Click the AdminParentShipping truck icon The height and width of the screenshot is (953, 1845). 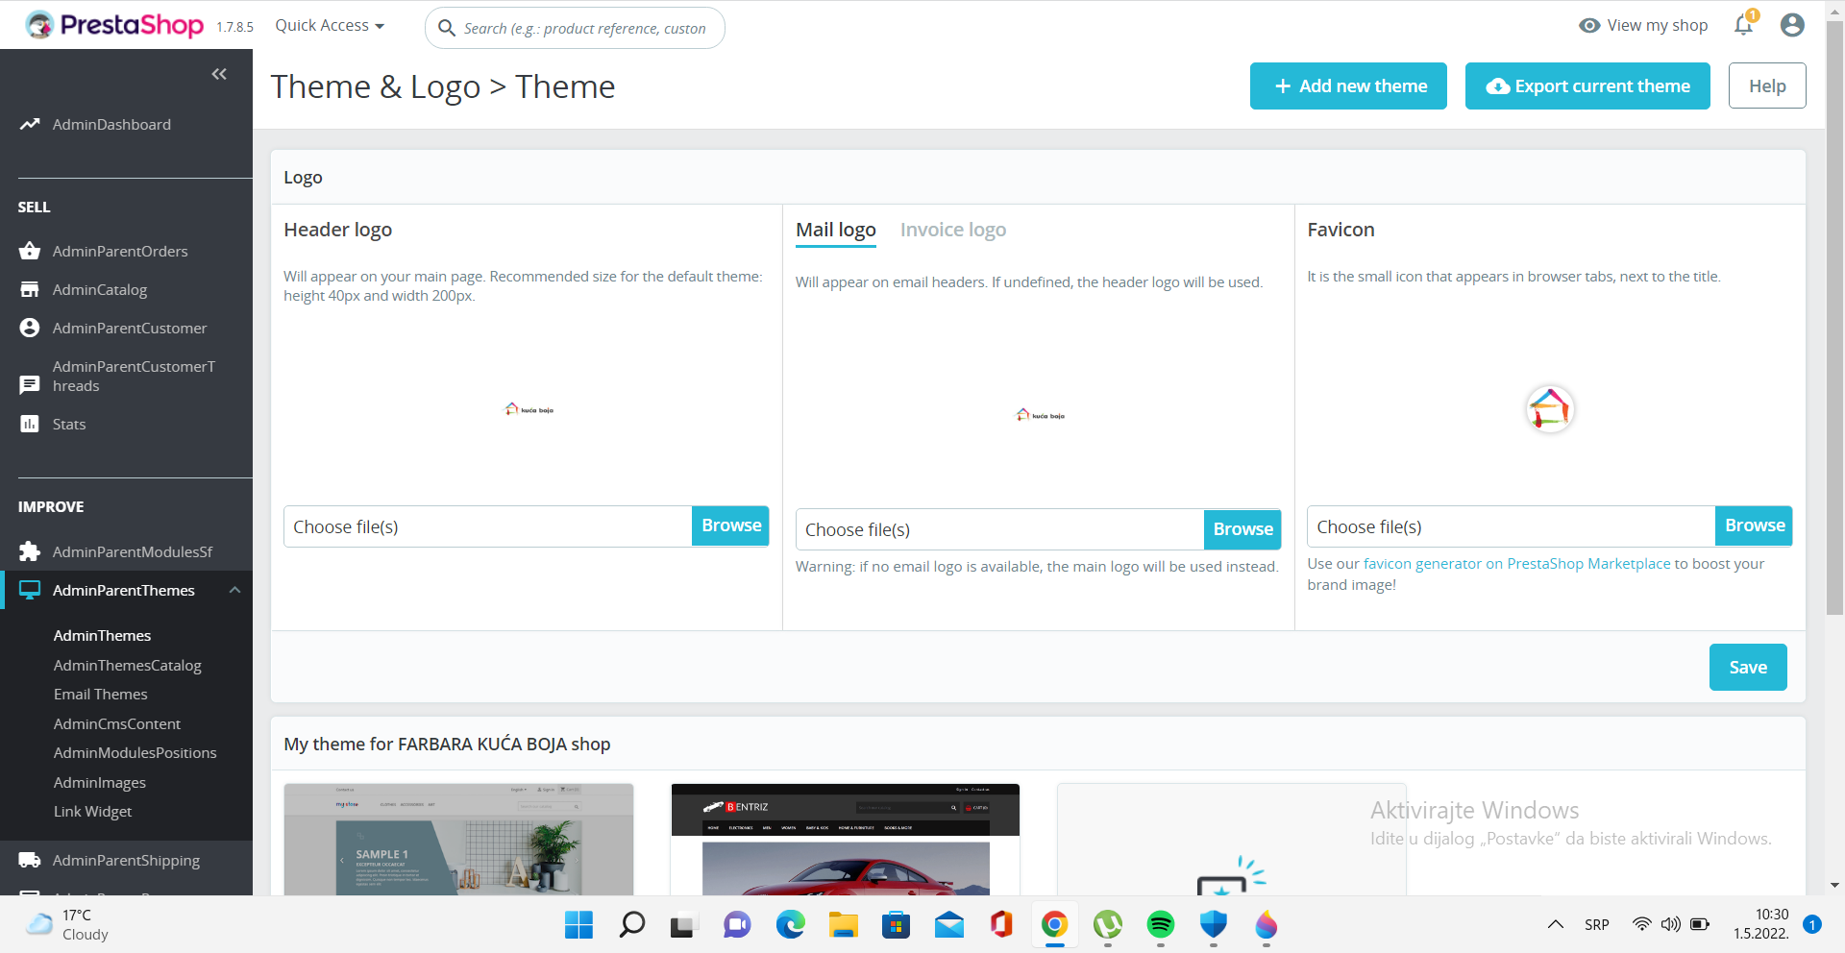pyautogui.click(x=30, y=860)
